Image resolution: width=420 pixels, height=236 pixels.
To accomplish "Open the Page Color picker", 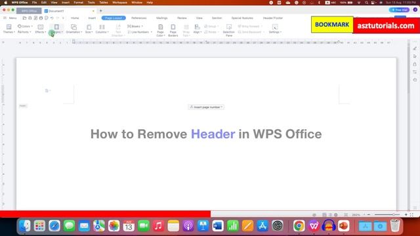I will [160, 30].
